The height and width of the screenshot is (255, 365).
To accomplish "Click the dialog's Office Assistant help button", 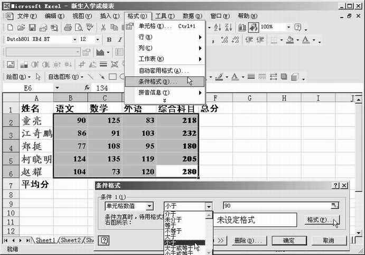I will (x=104, y=240).
